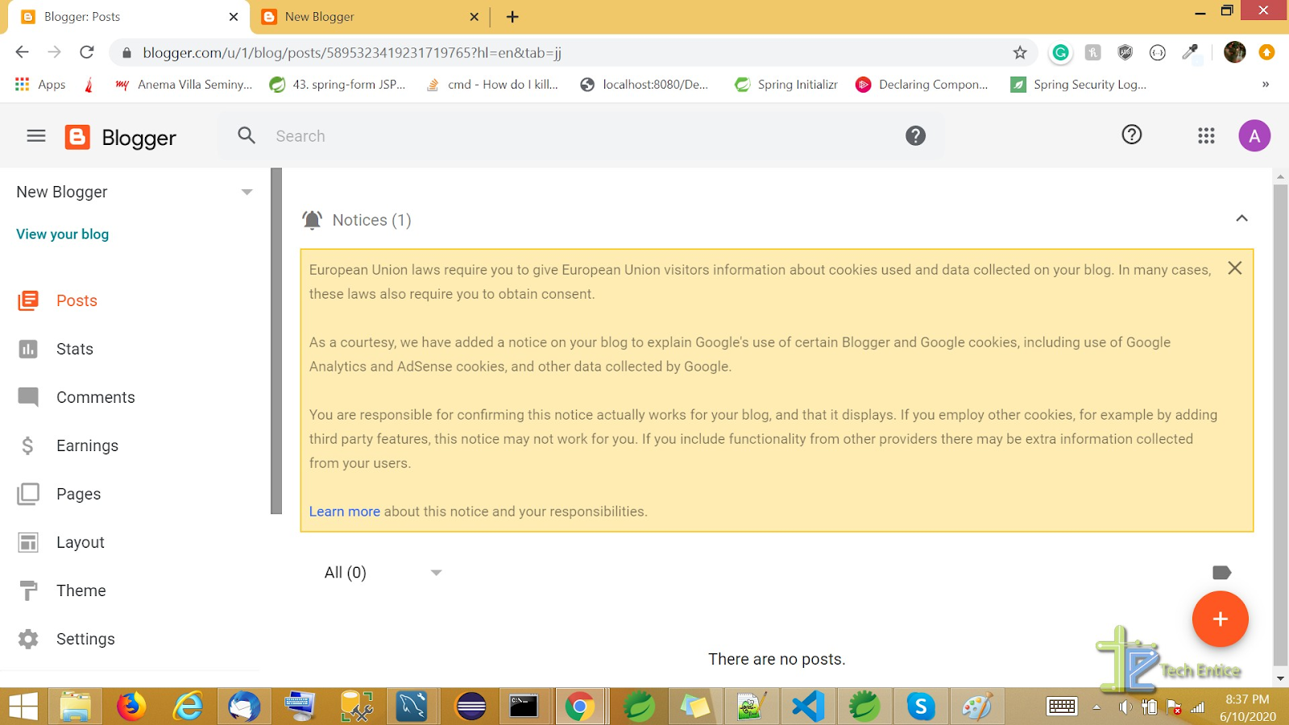
Task: Go back in browser history
Action: coord(22,52)
